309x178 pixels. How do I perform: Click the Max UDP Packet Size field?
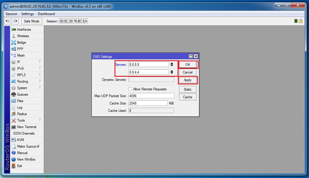click(x=151, y=96)
